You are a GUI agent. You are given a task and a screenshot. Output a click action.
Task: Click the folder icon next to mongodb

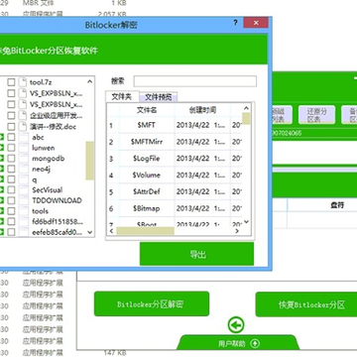24,159
